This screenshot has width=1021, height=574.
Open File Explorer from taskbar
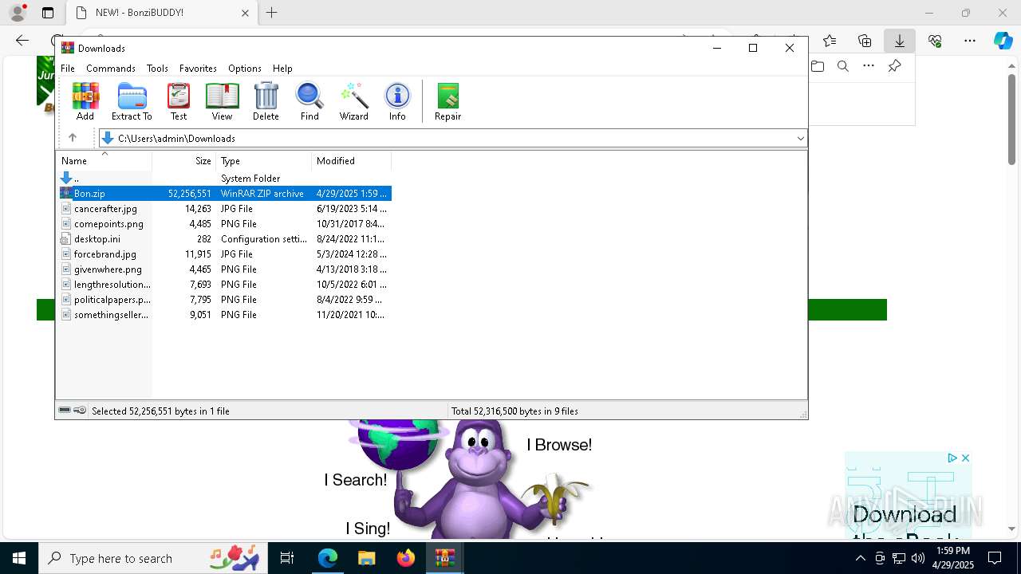[366, 558]
